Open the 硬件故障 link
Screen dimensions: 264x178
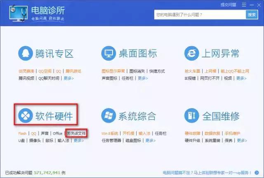click(x=193, y=133)
